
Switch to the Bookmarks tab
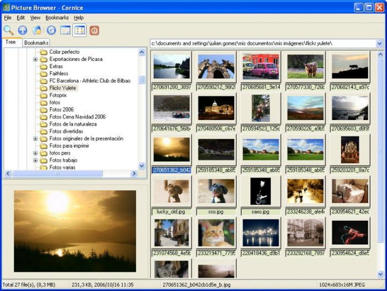[36, 43]
